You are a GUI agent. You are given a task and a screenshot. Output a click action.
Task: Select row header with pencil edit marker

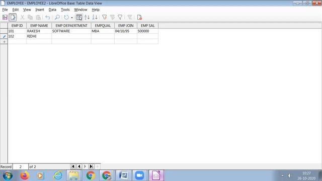tap(4, 36)
